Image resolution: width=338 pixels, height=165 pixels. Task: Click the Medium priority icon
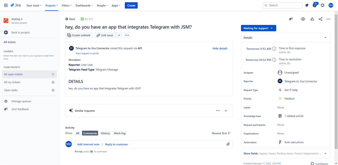pos(280,99)
